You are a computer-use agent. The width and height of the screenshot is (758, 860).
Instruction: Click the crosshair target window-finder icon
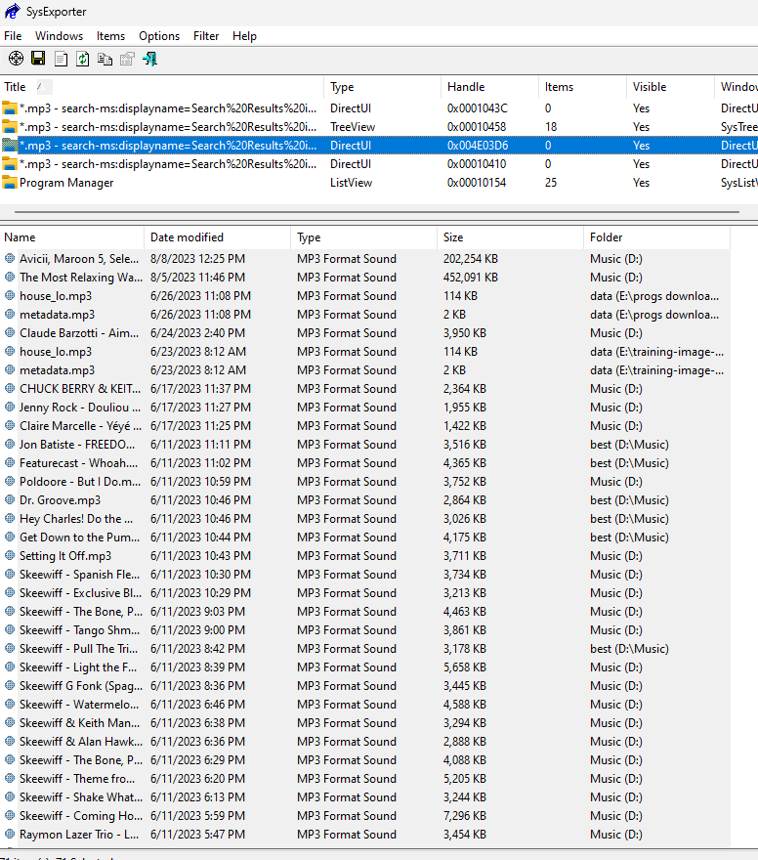pos(16,59)
